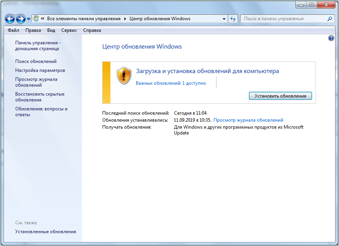Screen dimensions: 339x246
Task: Click the "Центр обновления Windows" page title
Action: [x=142, y=47]
